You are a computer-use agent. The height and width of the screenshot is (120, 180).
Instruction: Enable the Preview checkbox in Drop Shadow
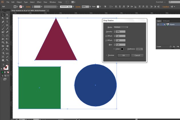tap(106, 55)
